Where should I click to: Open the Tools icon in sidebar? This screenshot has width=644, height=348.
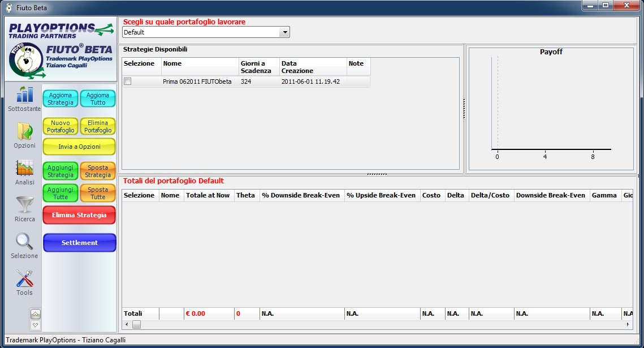tap(24, 278)
